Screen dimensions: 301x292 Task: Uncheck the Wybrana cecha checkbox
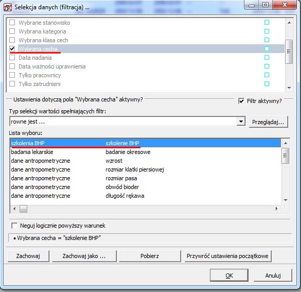[12, 49]
